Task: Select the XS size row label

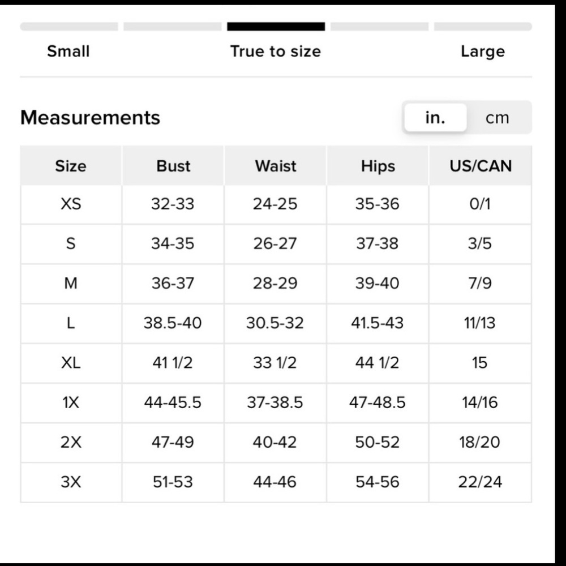Action: tap(71, 204)
